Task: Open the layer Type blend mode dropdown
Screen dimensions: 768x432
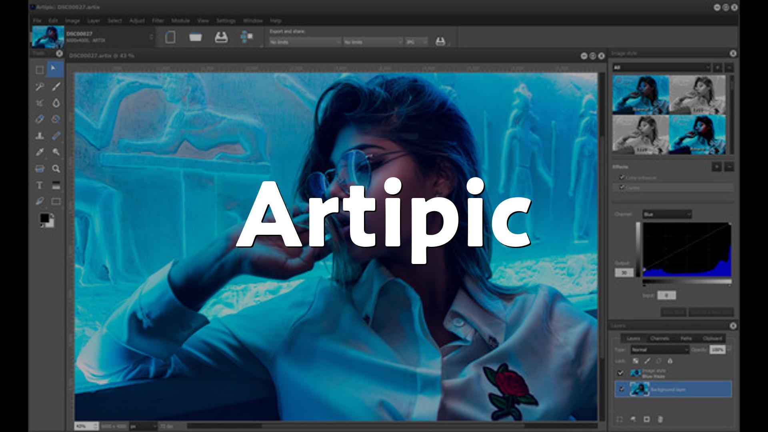Action: [x=660, y=350]
